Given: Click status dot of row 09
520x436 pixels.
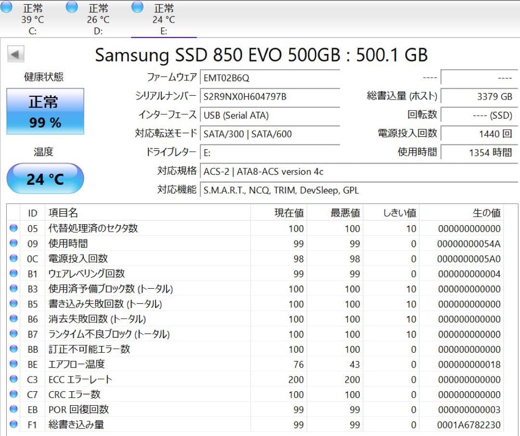Looking at the screenshot, I should (13, 243).
